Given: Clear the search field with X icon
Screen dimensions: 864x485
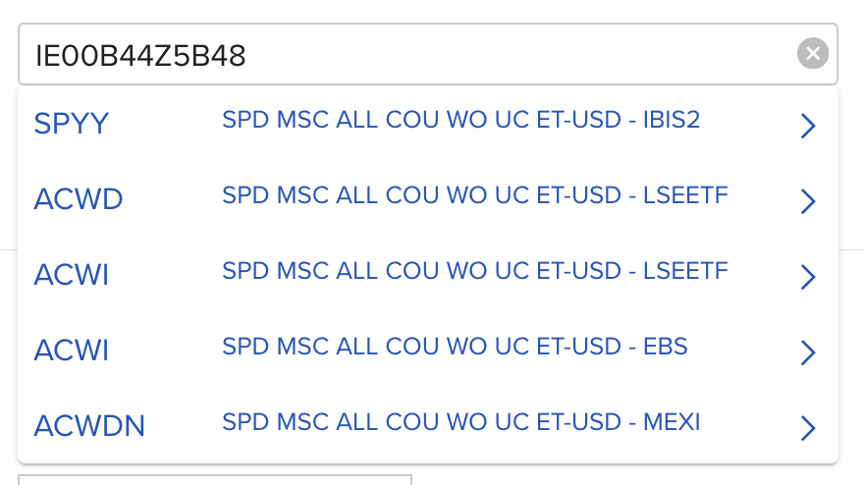Looking at the screenshot, I should (x=813, y=53).
